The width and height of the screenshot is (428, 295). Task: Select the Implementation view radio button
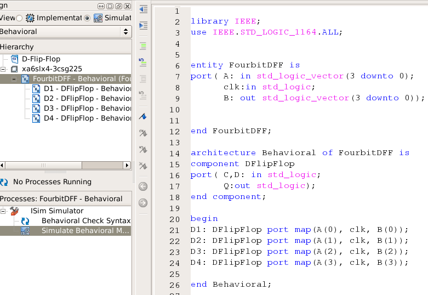(19, 18)
